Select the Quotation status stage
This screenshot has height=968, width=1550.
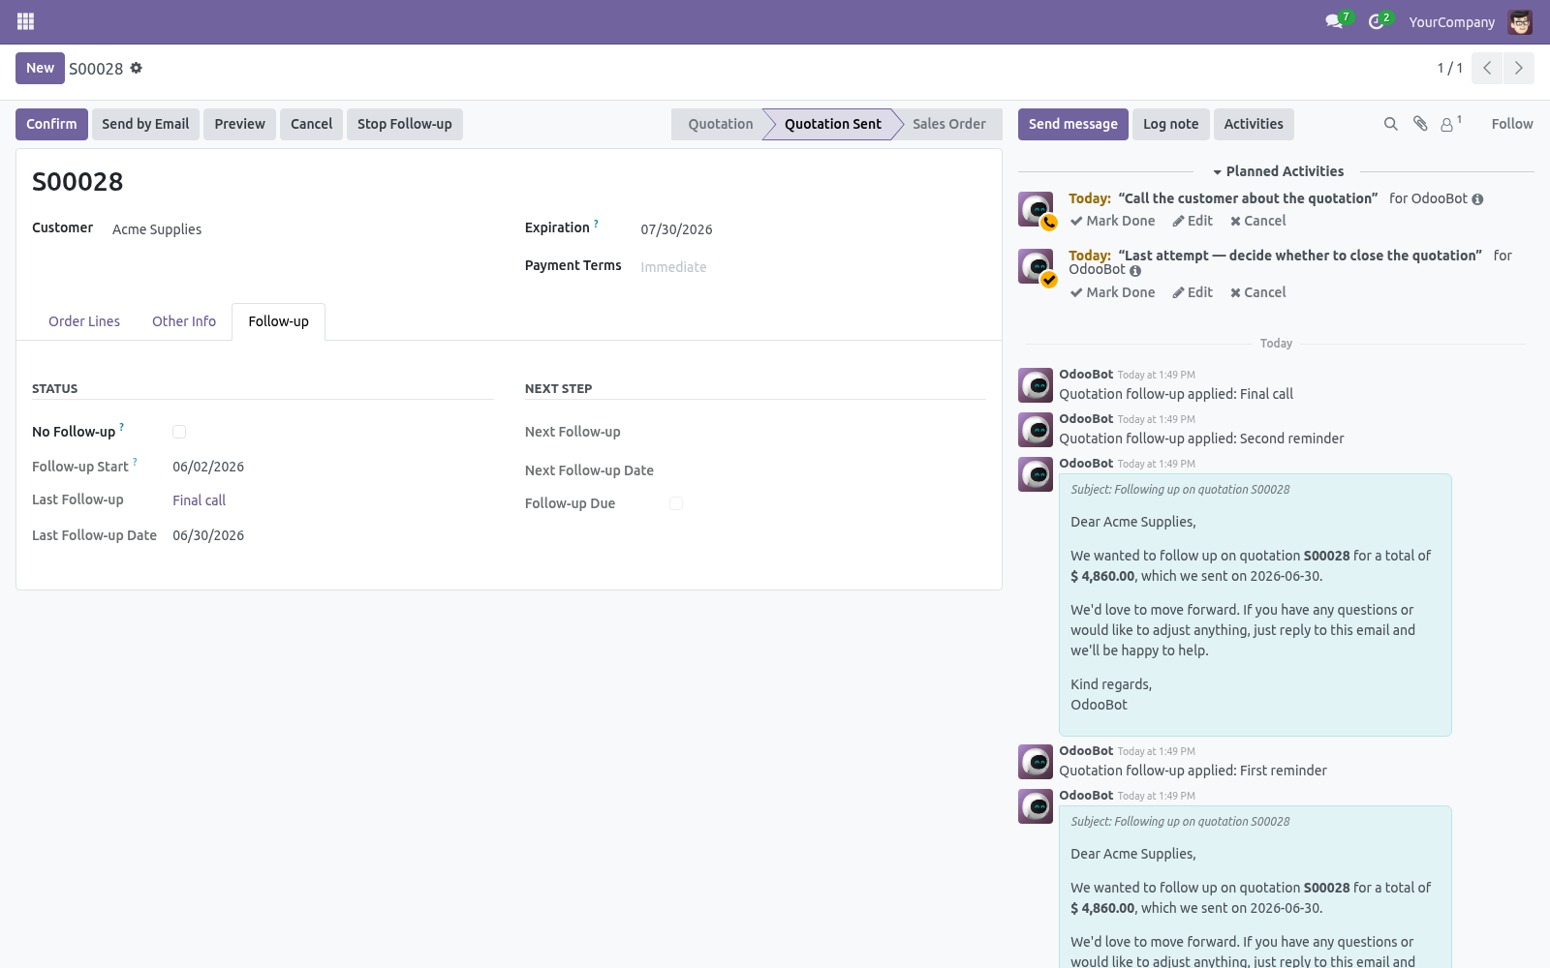click(x=720, y=124)
